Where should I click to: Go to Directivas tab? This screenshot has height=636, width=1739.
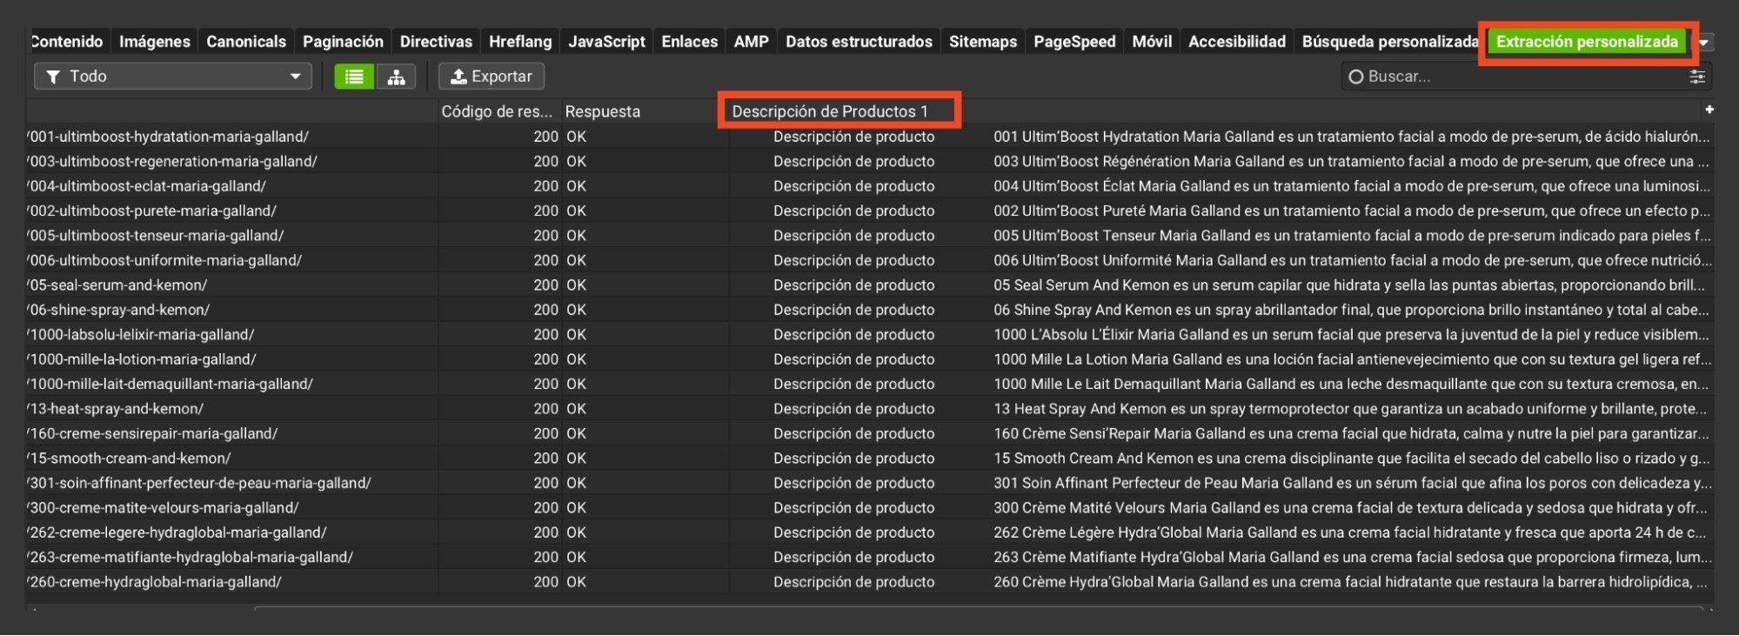[x=436, y=41]
